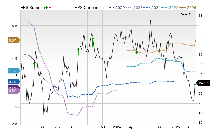Click the 2024 label on the time axis
The height and width of the screenshot is (129, 216).
point(117,127)
